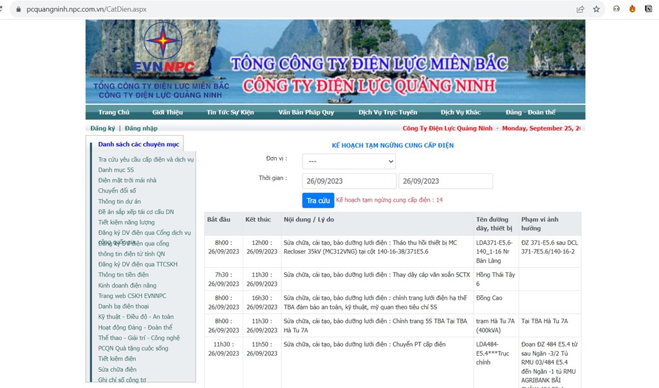The width and height of the screenshot is (659, 388).
Task: Click the Đăng nhập login link
Action: click(x=141, y=129)
